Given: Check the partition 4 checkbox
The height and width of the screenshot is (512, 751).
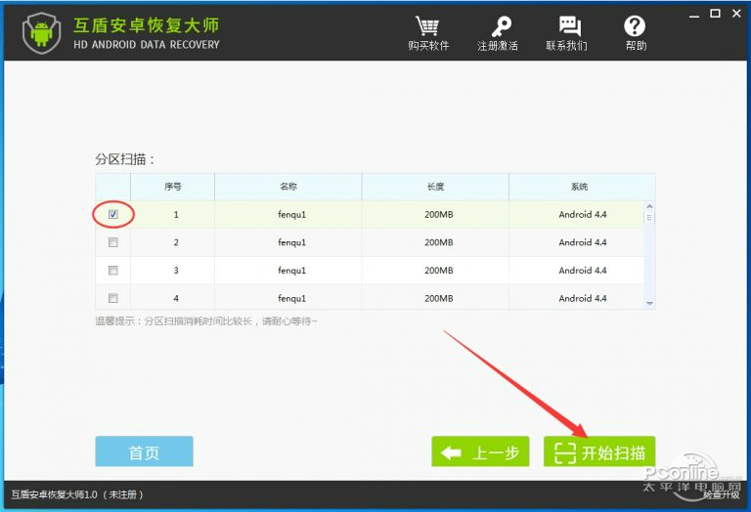Looking at the screenshot, I should 113,298.
